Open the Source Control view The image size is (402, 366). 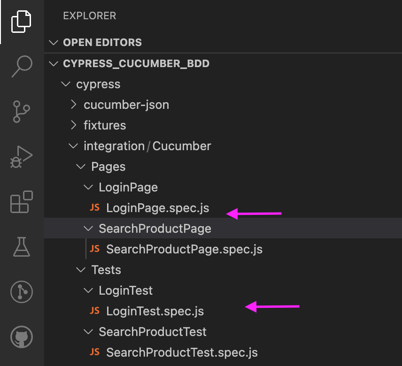pos(22,112)
